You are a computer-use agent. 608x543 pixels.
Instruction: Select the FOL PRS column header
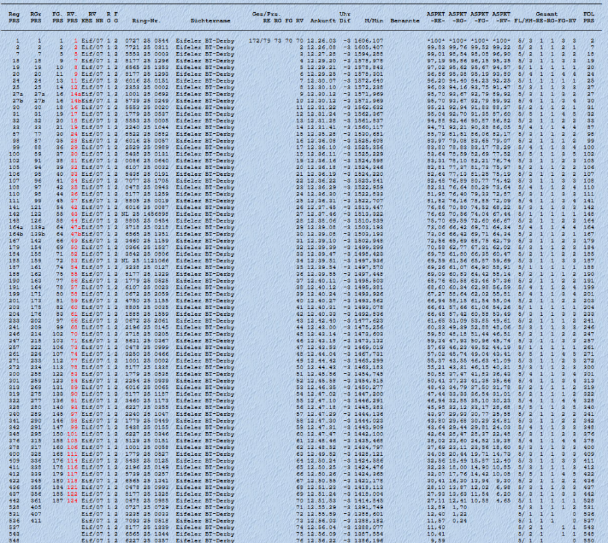[x=589, y=18]
